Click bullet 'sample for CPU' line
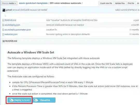The width and height of the screenshot is (140, 105). point(53,82)
